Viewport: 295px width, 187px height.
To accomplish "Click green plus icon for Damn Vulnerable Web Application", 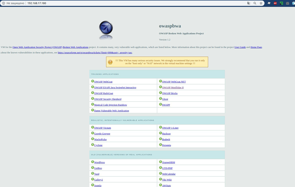I will point(92,110).
